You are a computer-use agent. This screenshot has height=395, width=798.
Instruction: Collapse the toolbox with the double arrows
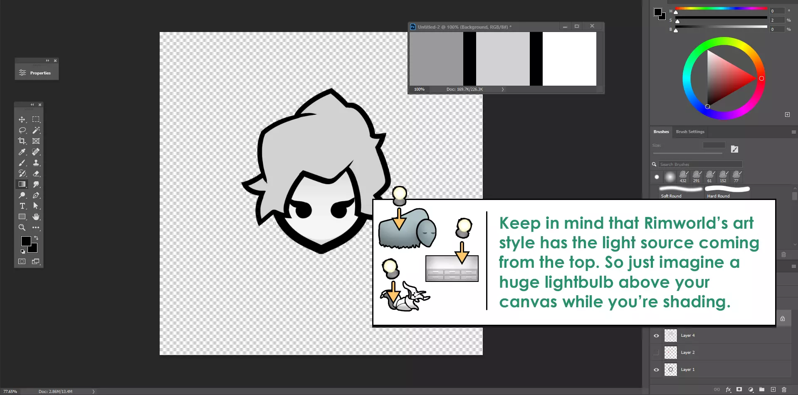click(32, 105)
